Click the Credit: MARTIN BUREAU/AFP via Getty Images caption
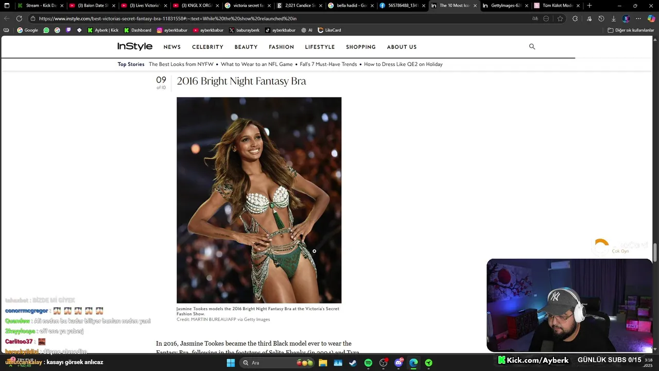Screen dimensions: 659x371 tap(223, 319)
